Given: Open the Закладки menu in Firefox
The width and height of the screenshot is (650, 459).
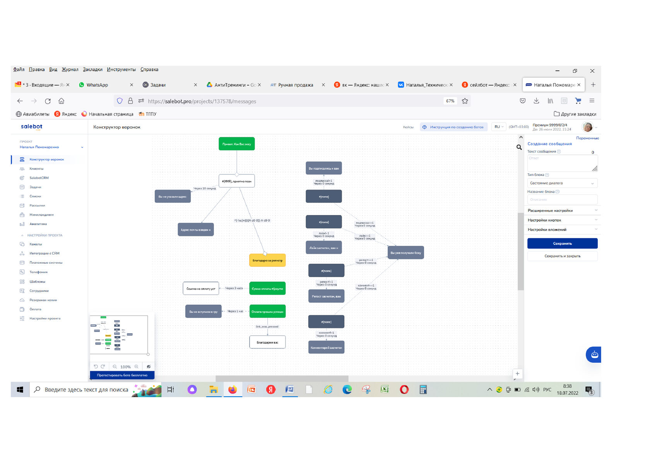Looking at the screenshot, I should [92, 70].
